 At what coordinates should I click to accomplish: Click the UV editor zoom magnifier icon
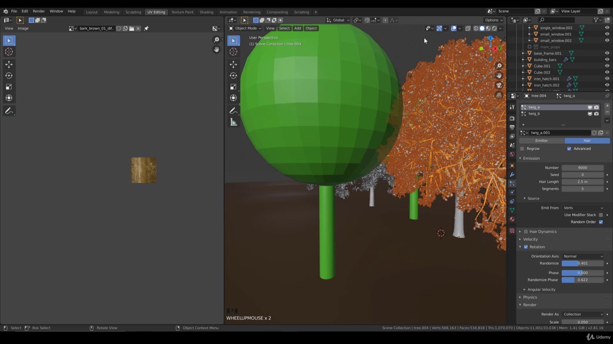point(216,40)
